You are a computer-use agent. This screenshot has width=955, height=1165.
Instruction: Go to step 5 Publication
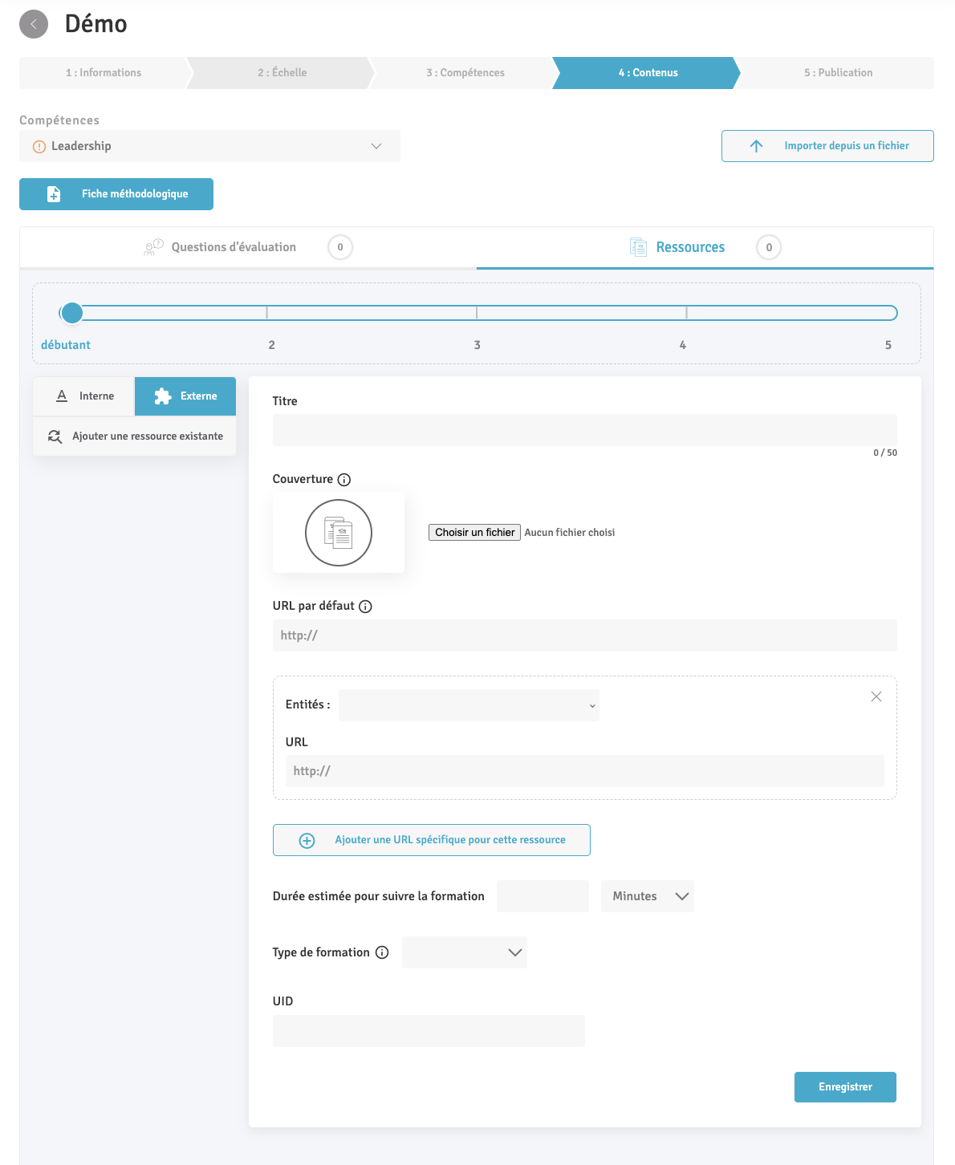pos(838,73)
